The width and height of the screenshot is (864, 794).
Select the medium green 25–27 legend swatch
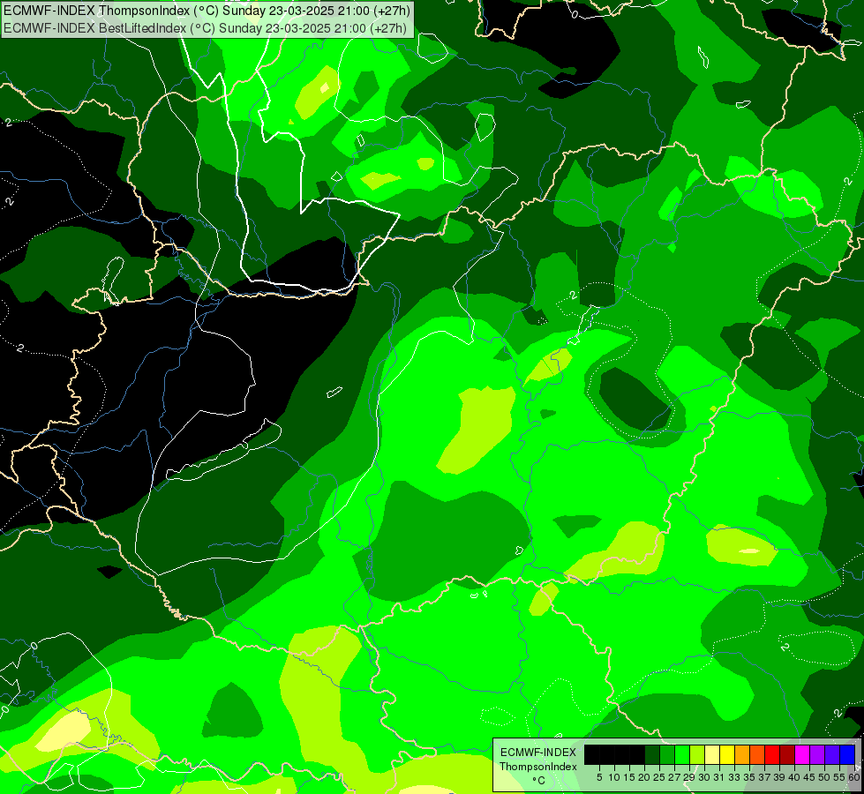667,754
